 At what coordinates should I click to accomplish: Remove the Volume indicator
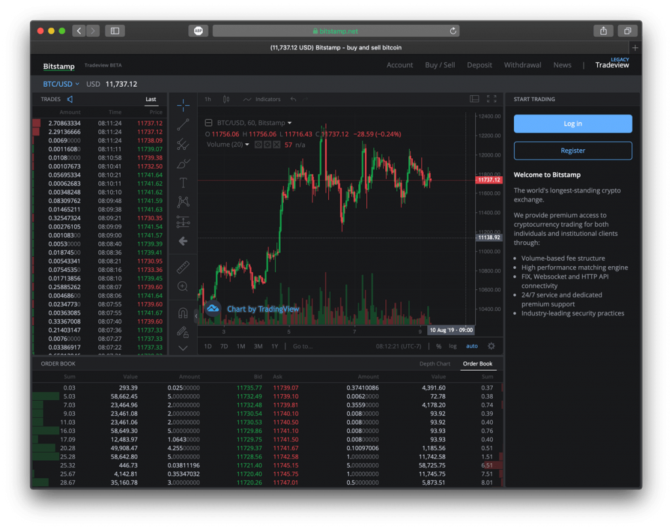[x=277, y=145]
